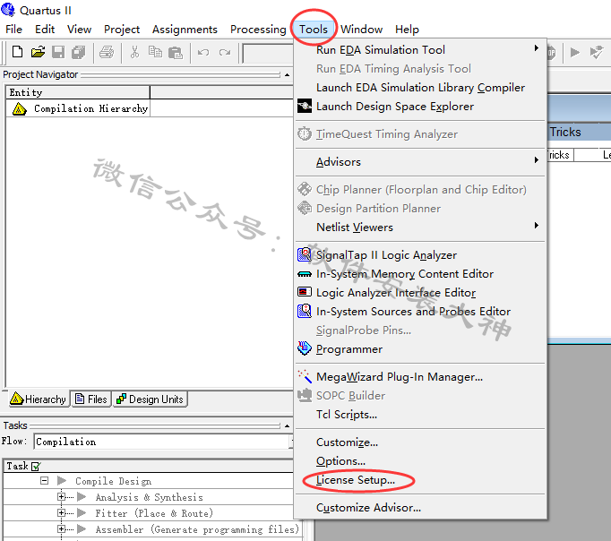Toggle the Task column checkmark box
Screen dimensions: 611x541
36,466
